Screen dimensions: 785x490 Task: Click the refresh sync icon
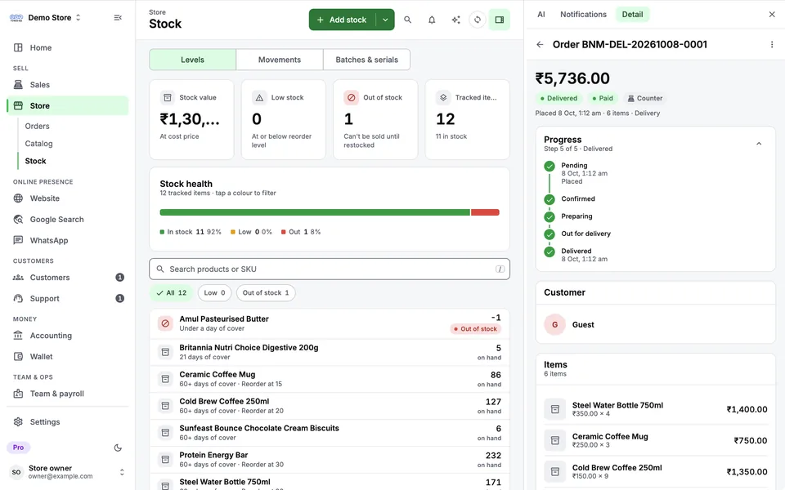coord(478,20)
